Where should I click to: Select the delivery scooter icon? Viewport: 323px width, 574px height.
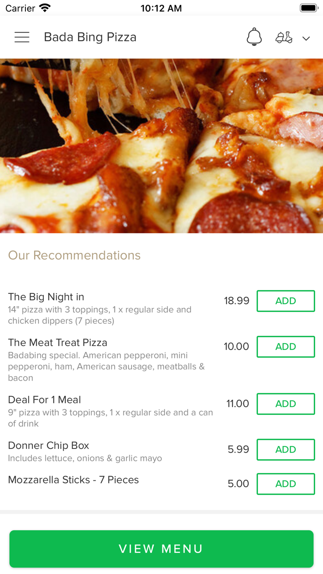coord(284,37)
